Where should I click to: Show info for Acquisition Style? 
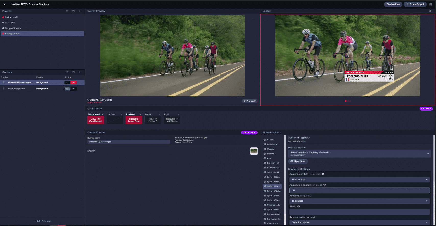323,174
